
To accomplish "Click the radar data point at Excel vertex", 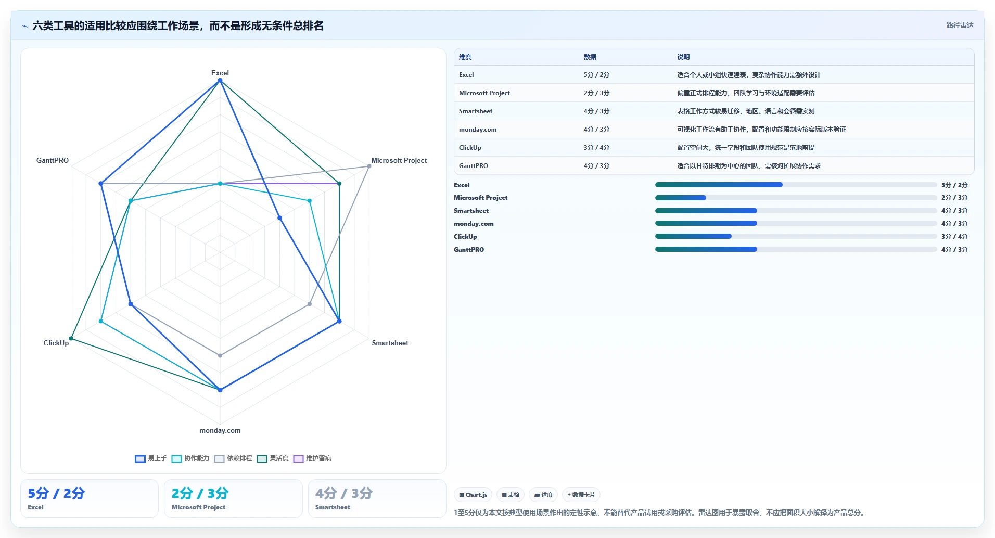I will [x=220, y=81].
